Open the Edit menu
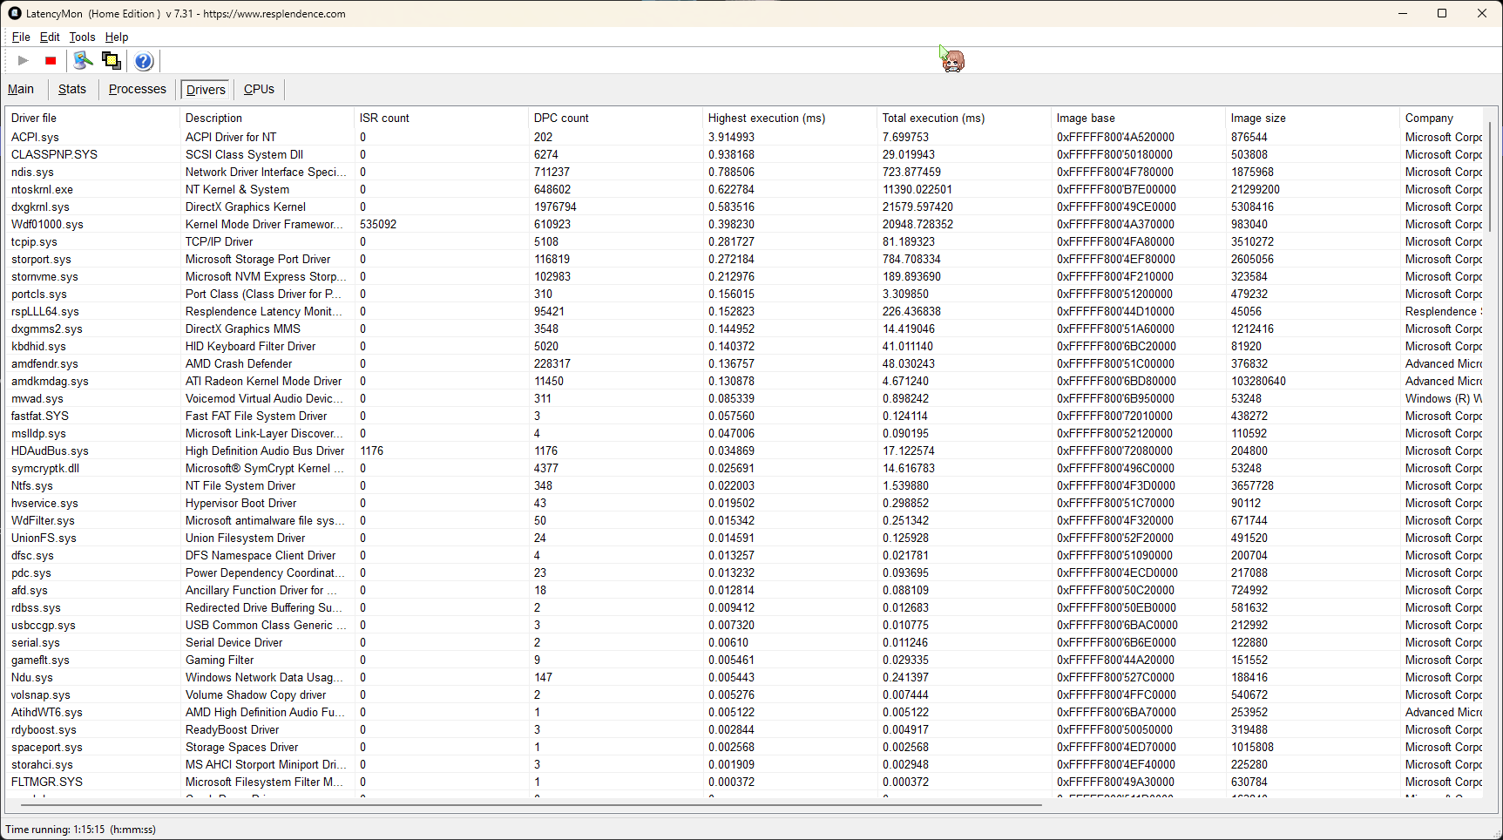Viewport: 1503px width, 840px height. pos(50,37)
